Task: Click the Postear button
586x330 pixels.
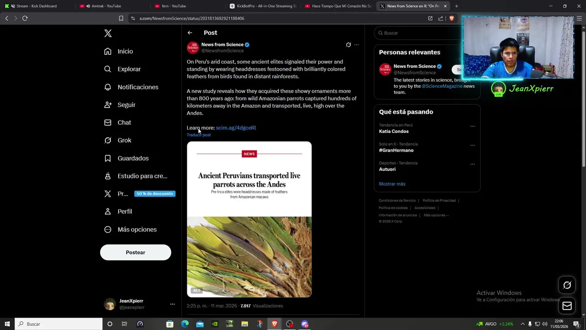Action: click(136, 253)
